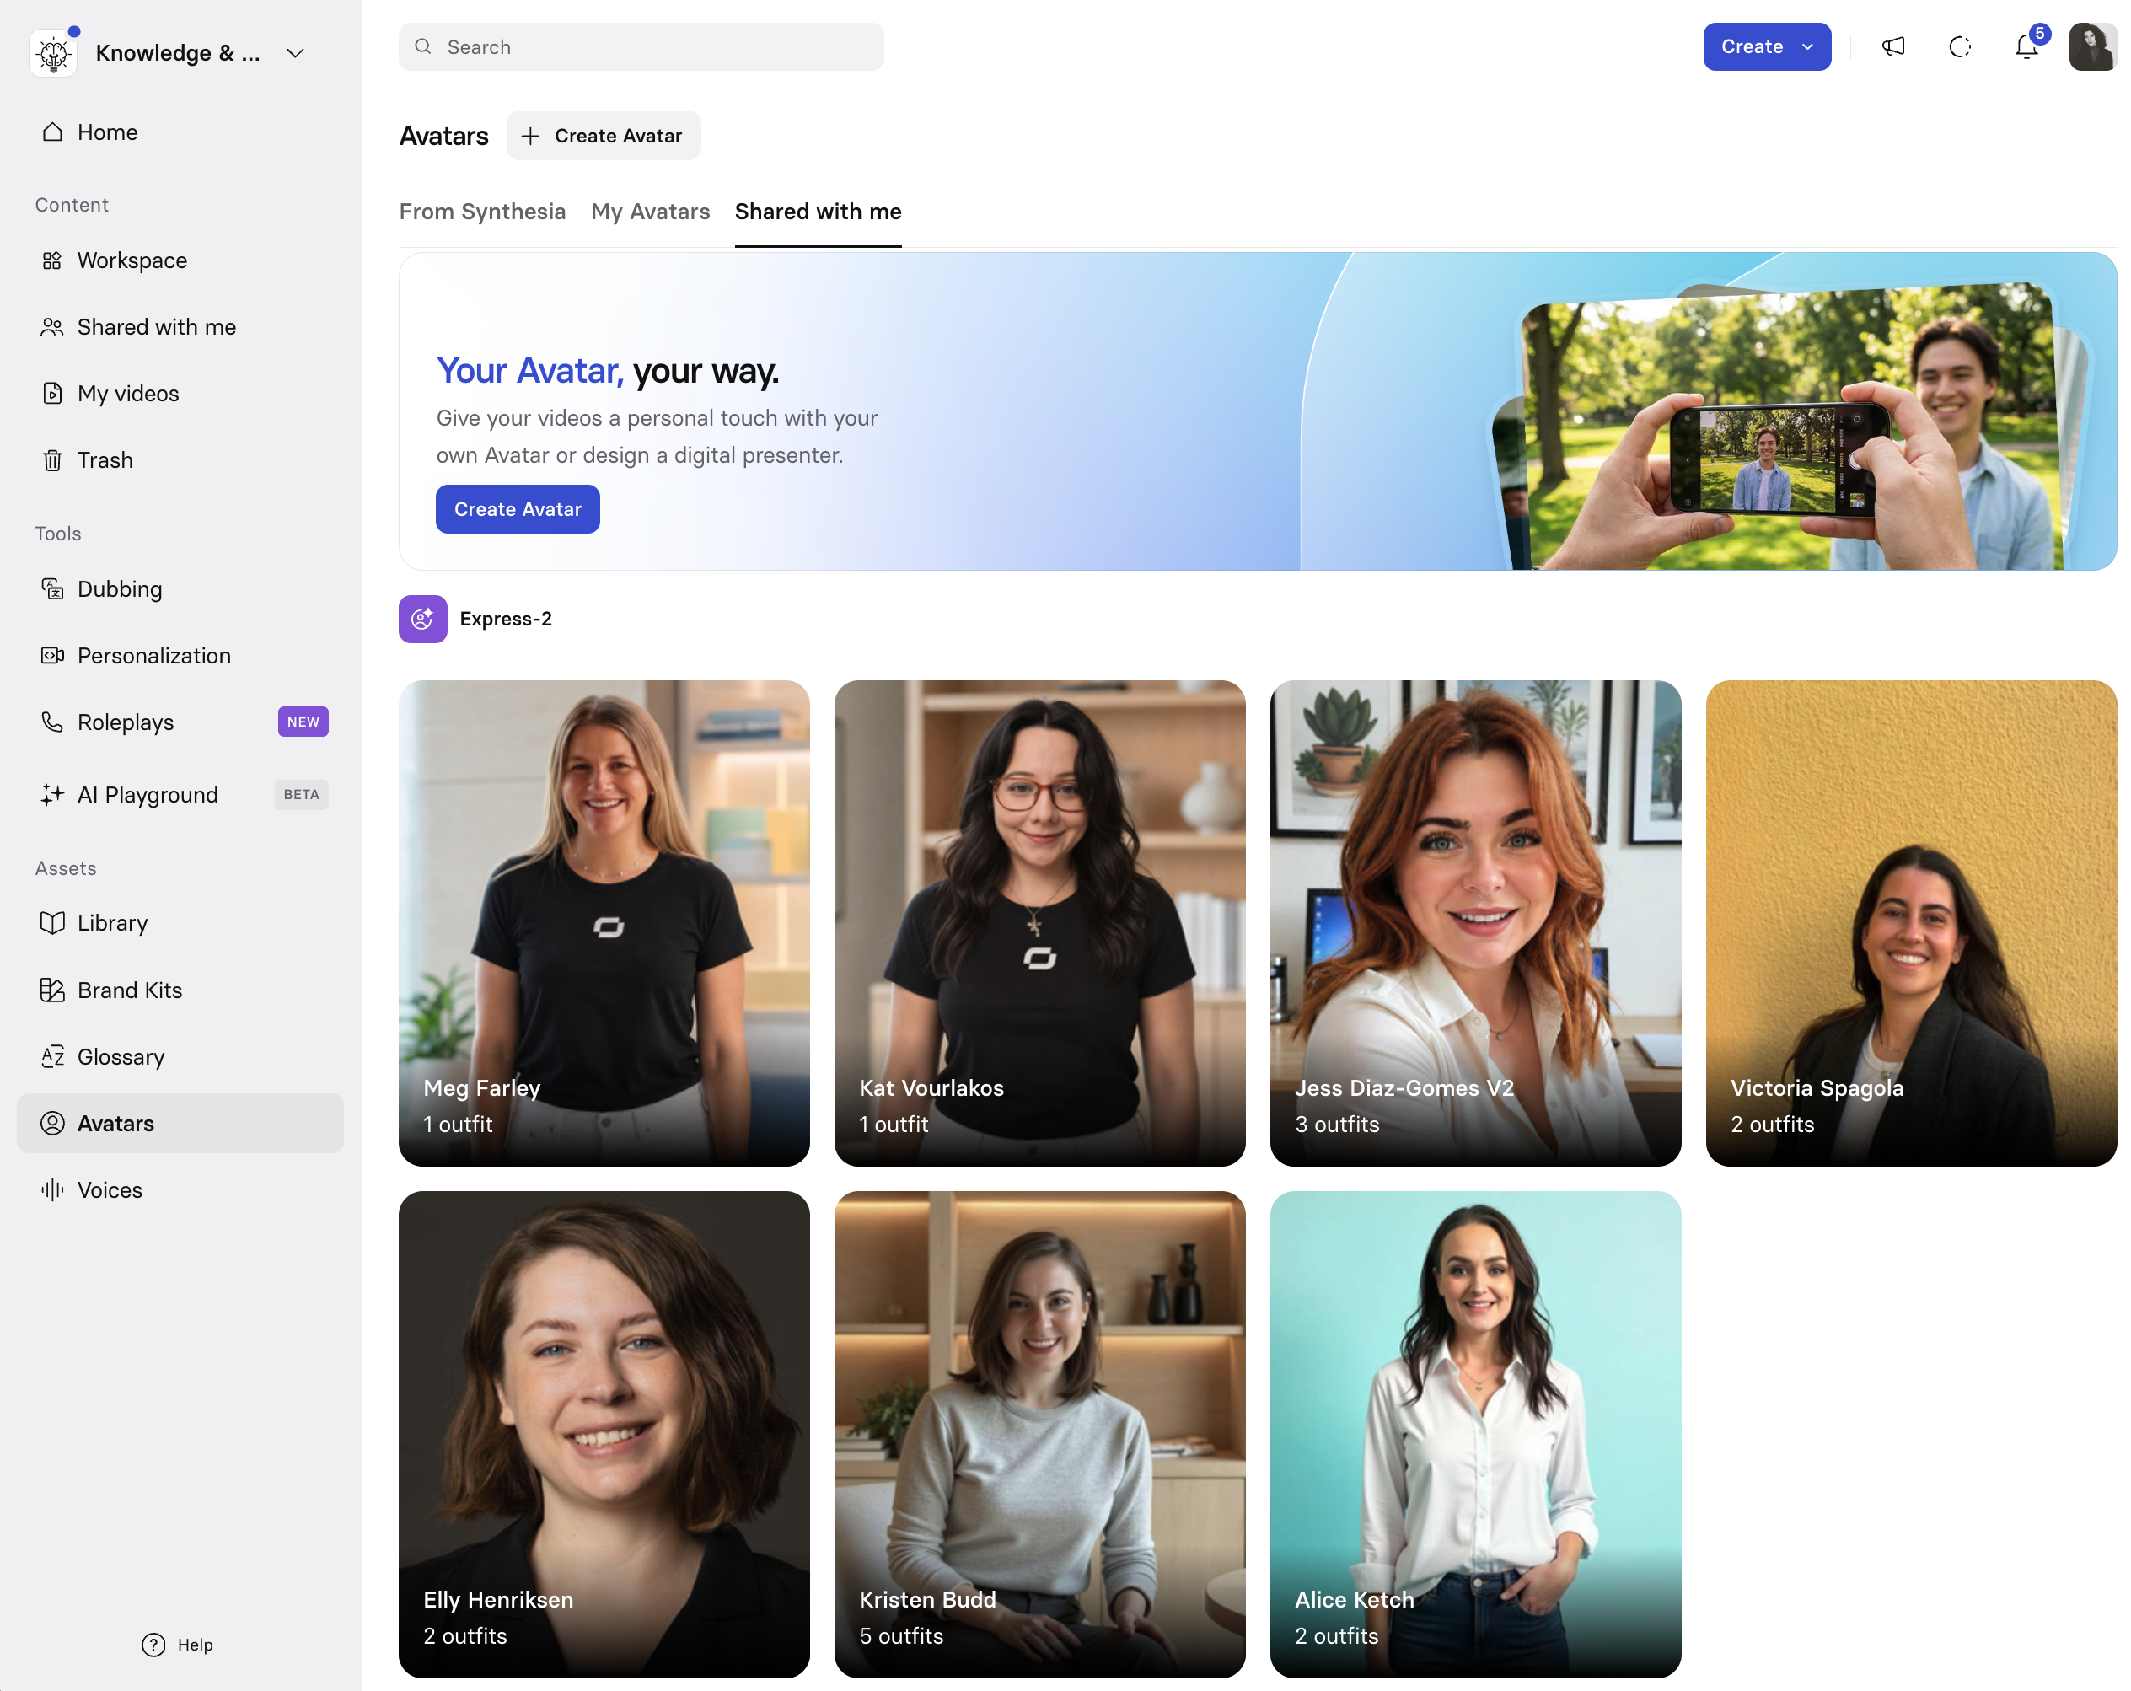This screenshot has height=1691, width=2131.
Task: Open the Meg Farley avatar card
Action: click(604, 923)
